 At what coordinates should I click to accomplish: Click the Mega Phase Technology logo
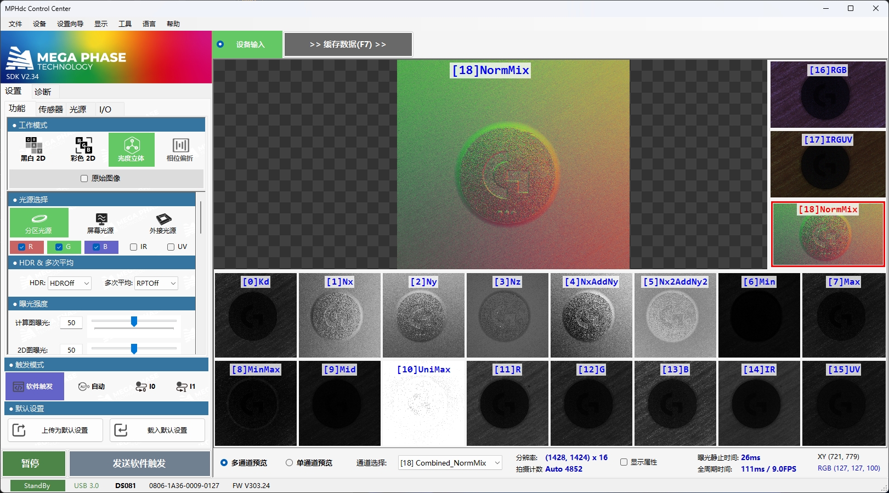(66, 60)
